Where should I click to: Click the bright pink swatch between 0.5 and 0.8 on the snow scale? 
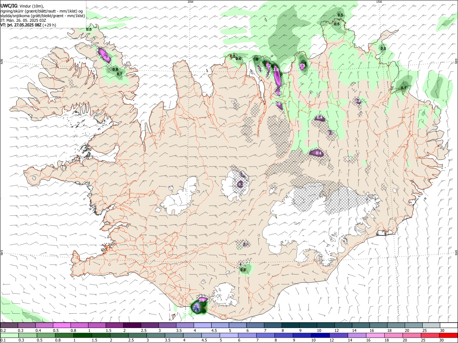pyautogui.click(x=62, y=325)
